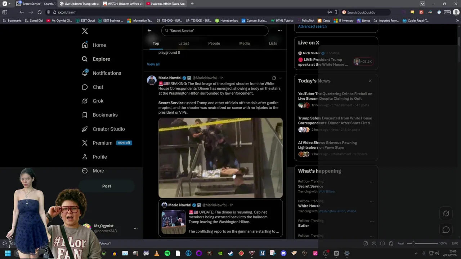Open account menu dots beside Ms_Ogynist

tap(135, 228)
